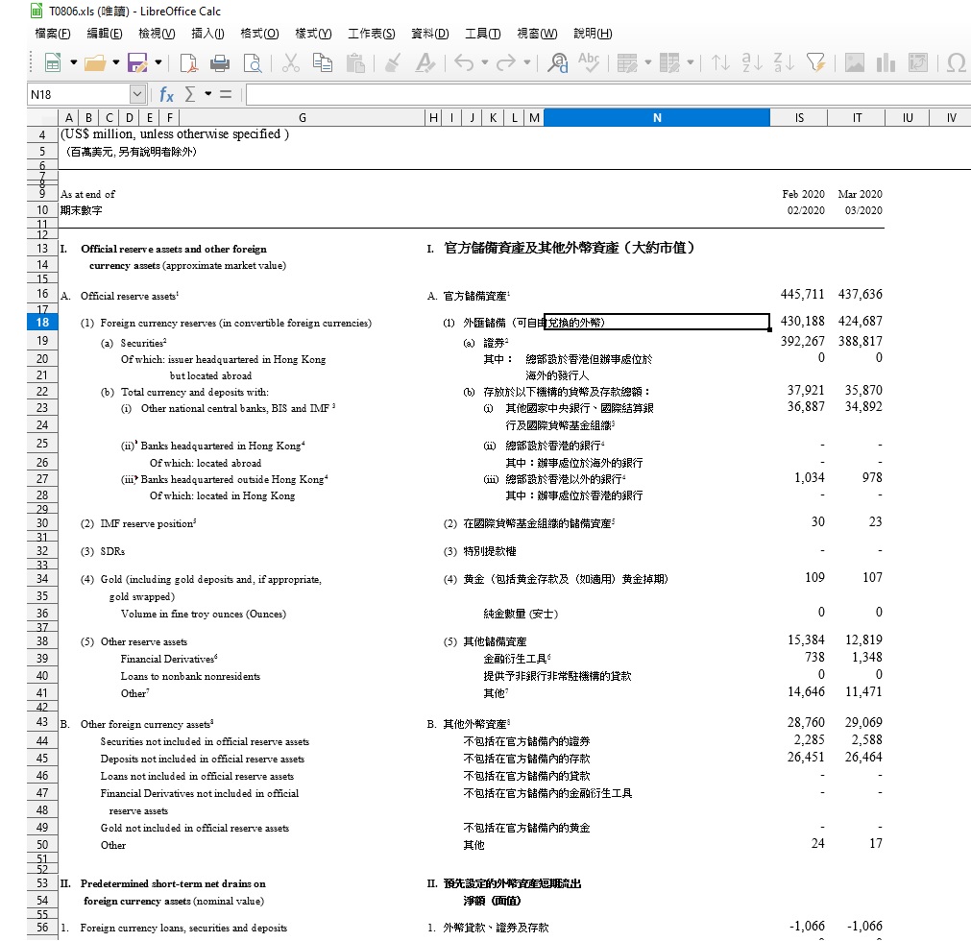
Task: Open the 格式(O) menu
Action: [x=259, y=34]
